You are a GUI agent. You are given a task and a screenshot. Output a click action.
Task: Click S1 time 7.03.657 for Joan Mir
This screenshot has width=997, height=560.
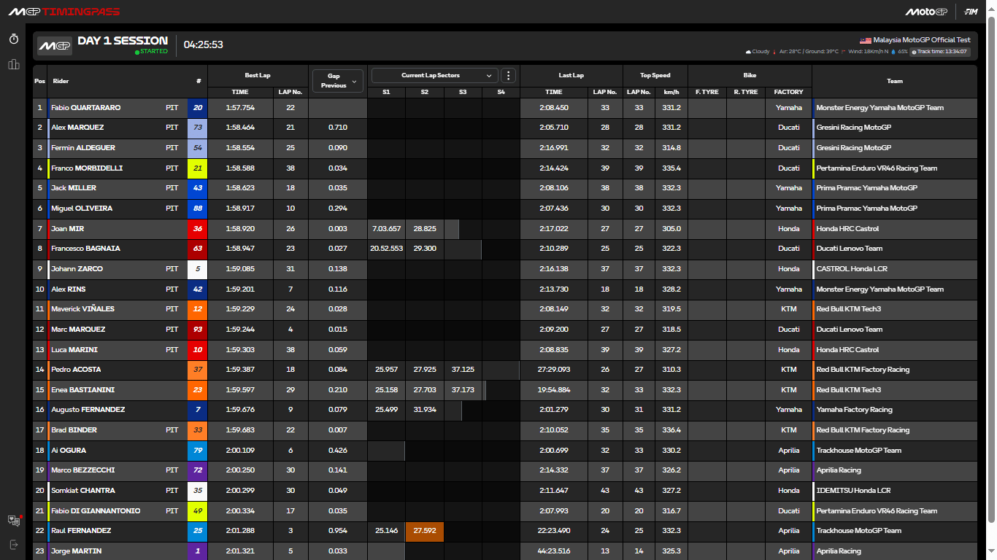click(386, 229)
